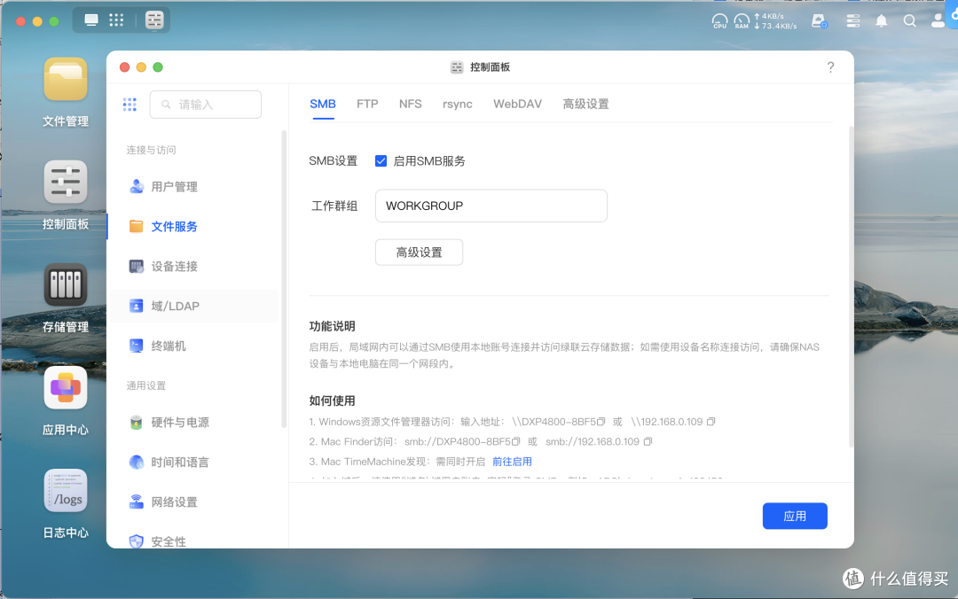Copy the smb://DXP4800-8BF5 address
This screenshot has height=599, width=958.
515,441
